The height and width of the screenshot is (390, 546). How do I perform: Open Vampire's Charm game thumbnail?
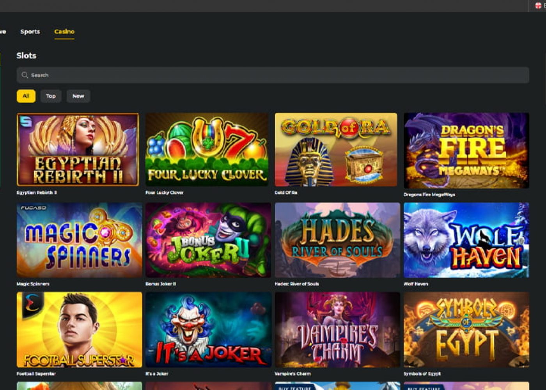(337, 330)
